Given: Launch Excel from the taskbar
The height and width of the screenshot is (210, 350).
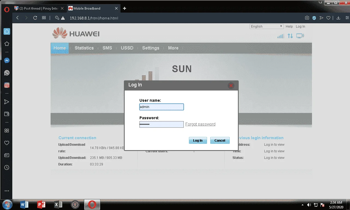Looking at the screenshot, I should tap(58, 205).
